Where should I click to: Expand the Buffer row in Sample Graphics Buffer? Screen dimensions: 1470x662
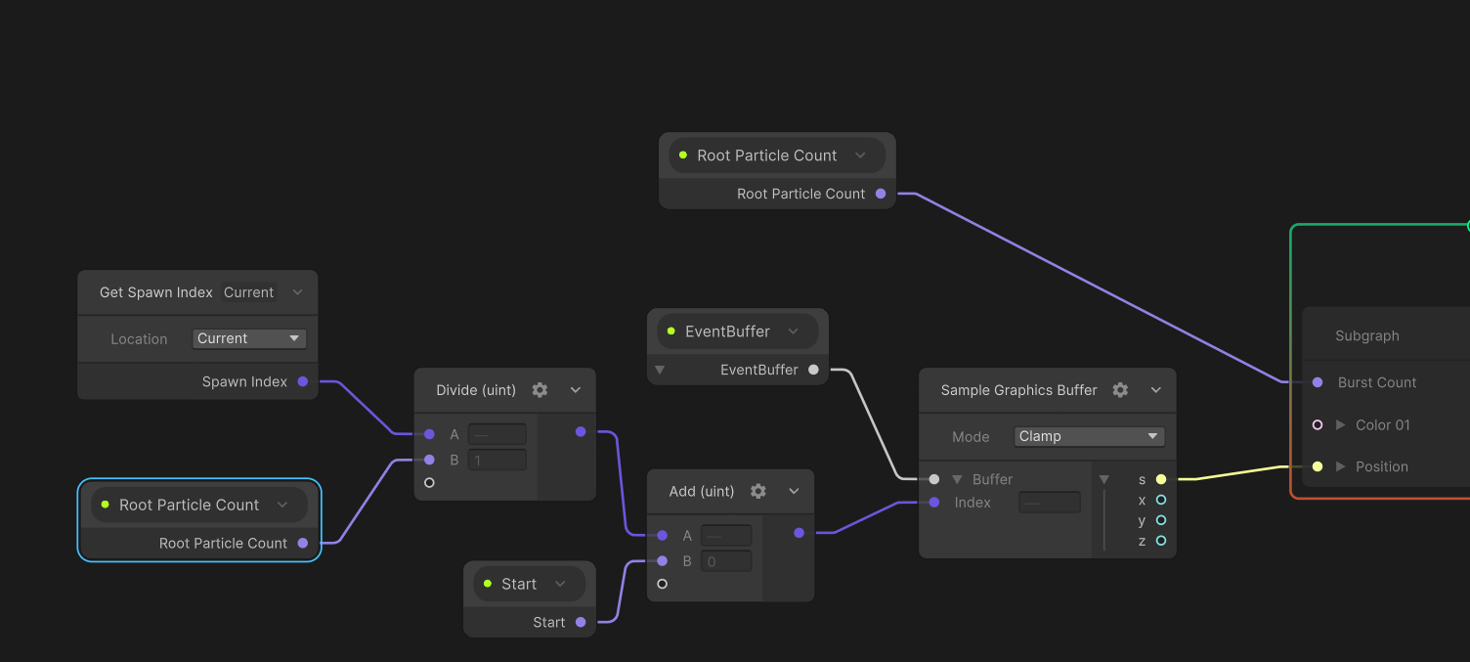(x=957, y=479)
